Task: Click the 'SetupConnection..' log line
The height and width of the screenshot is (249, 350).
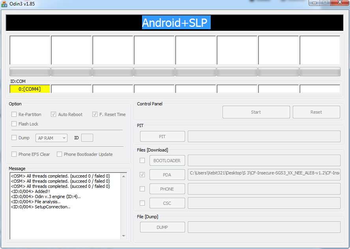Action: pos(41,207)
